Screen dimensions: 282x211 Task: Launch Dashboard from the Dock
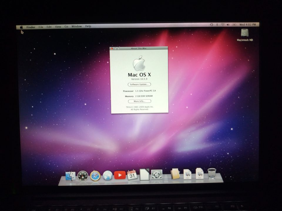click(x=83, y=176)
